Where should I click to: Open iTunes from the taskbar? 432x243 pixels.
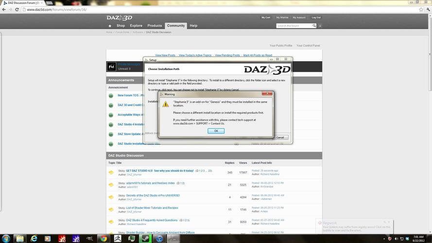click(159, 239)
